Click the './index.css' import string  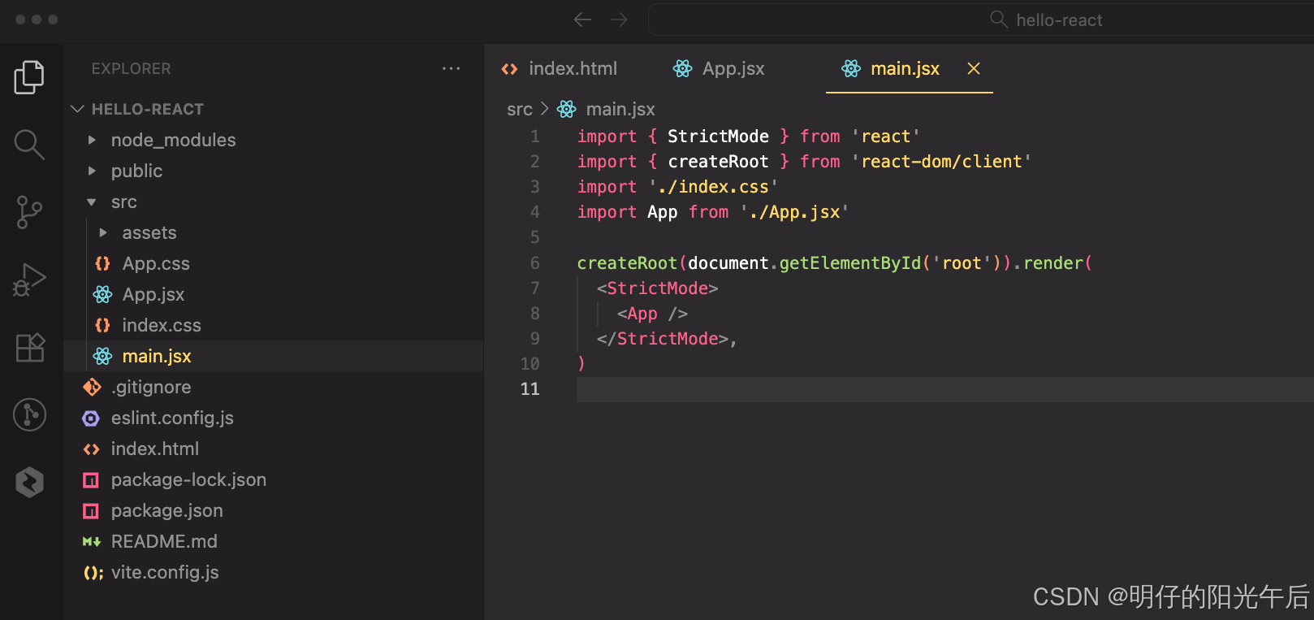point(713,187)
